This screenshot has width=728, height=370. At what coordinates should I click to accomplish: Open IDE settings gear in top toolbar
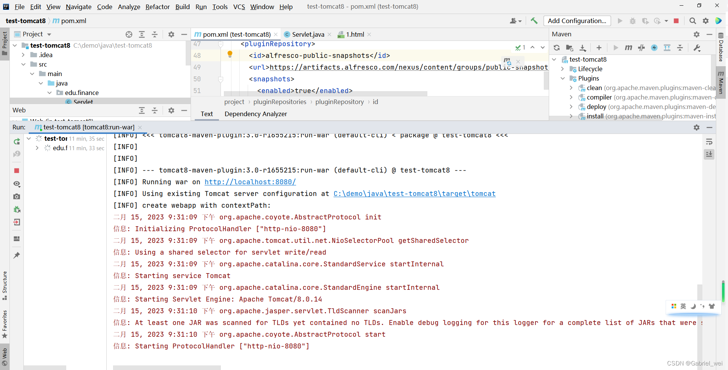(706, 21)
